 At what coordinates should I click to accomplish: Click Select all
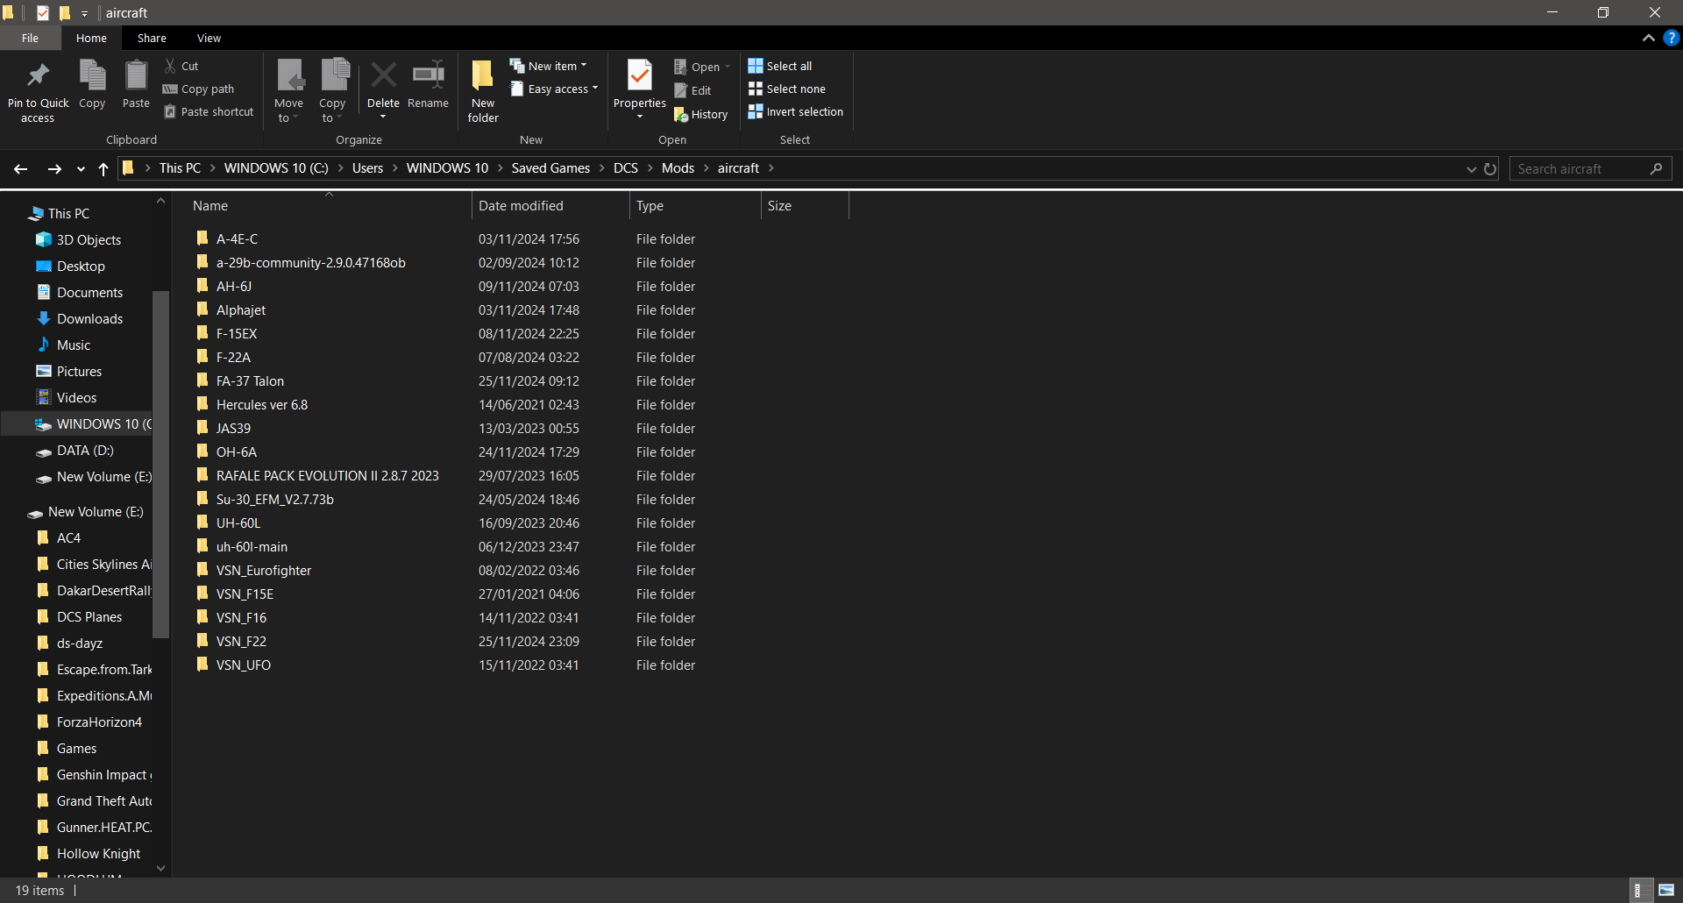[x=780, y=66]
